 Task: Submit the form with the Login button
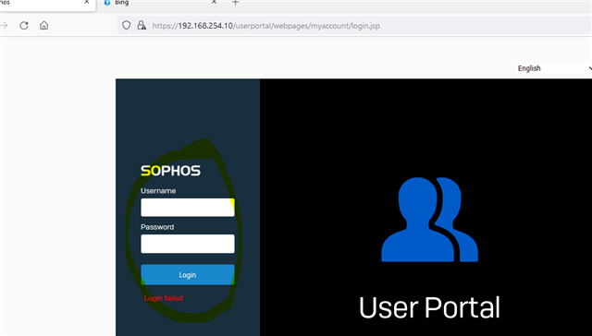(188, 274)
